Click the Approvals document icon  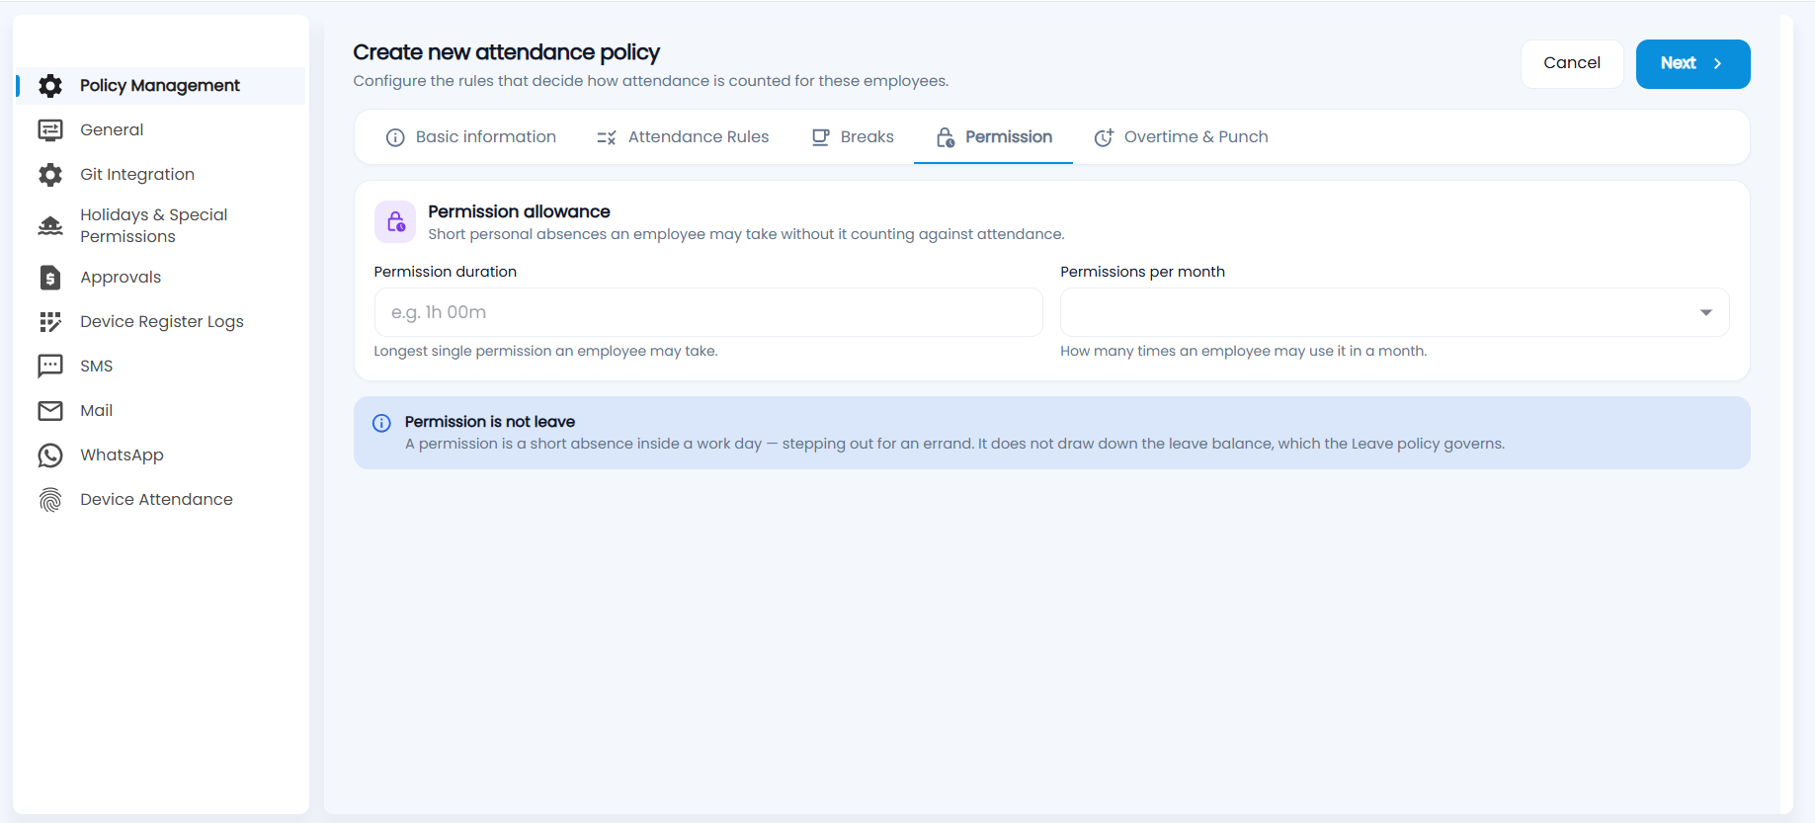tap(50, 278)
